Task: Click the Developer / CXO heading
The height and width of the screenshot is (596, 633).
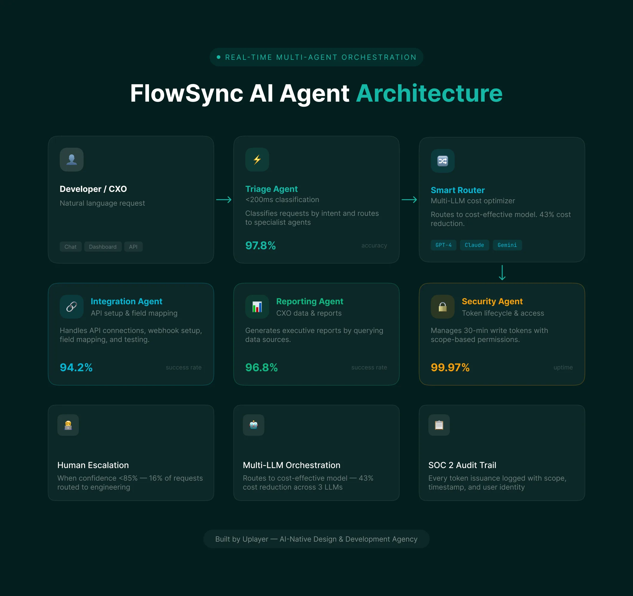Action: pos(93,189)
